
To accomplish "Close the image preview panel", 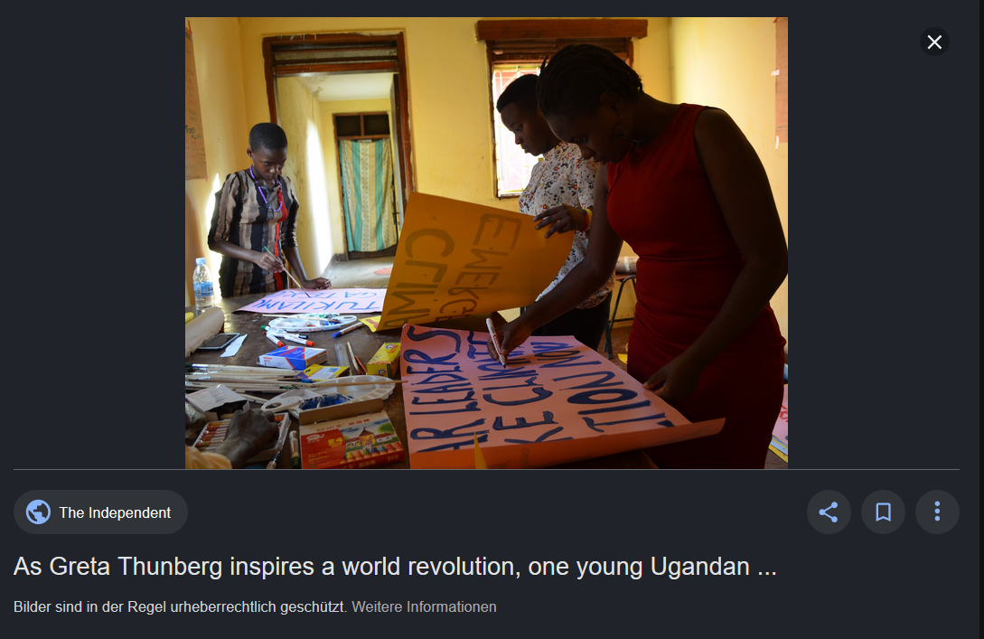I will pyautogui.click(x=934, y=42).
